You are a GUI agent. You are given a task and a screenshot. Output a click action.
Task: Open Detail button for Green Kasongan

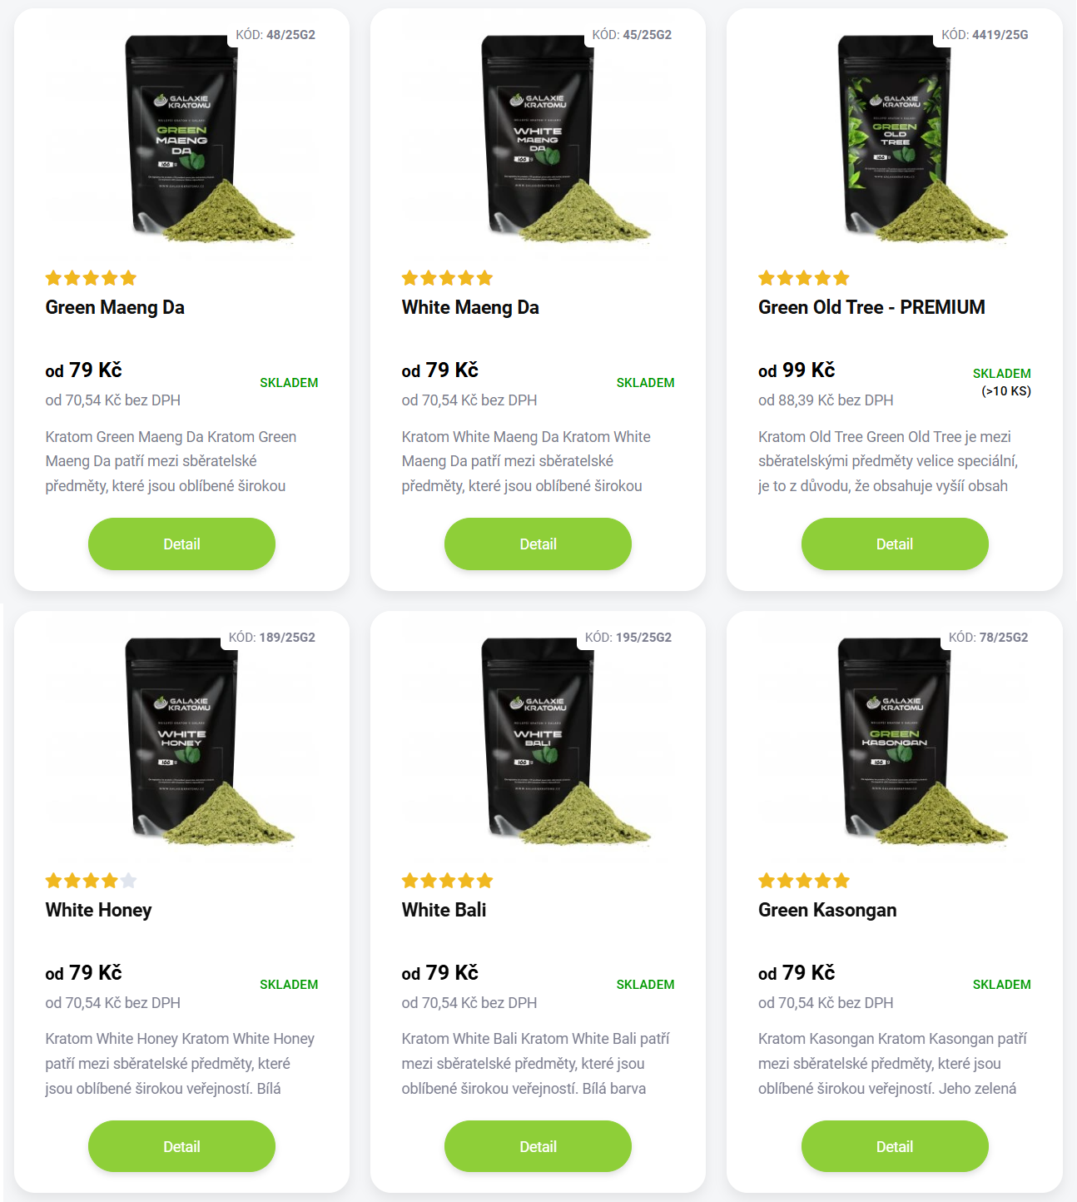(895, 1146)
